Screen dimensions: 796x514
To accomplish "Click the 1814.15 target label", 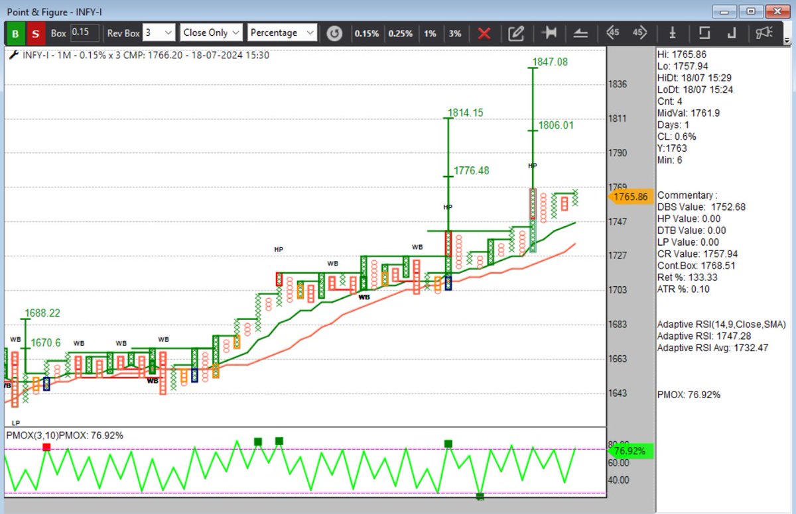I will tap(466, 113).
